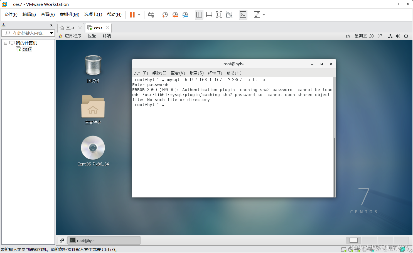
Task: Open the clock showing 星期五 20:07
Action: [368, 36]
